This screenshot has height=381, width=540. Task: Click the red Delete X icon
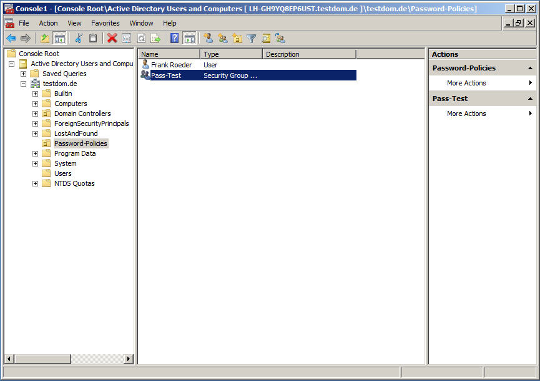112,38
